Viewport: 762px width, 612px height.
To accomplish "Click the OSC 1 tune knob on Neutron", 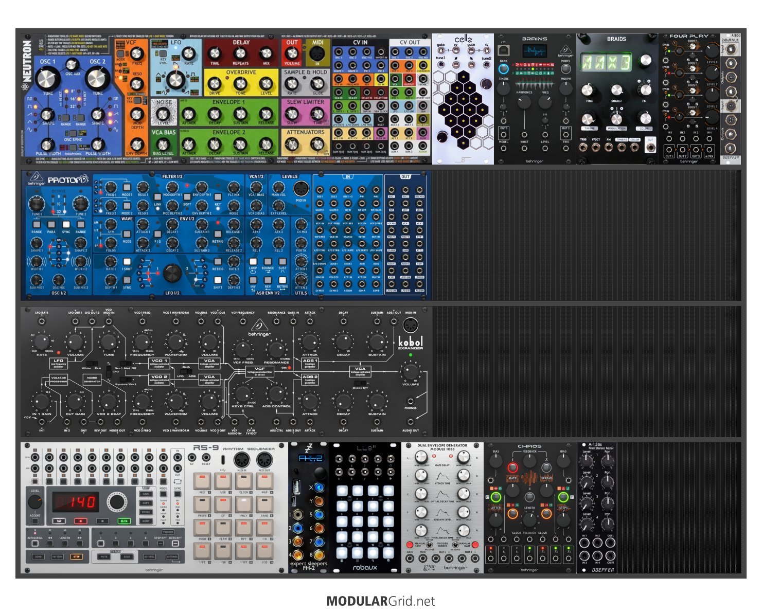I will (45, 79).
